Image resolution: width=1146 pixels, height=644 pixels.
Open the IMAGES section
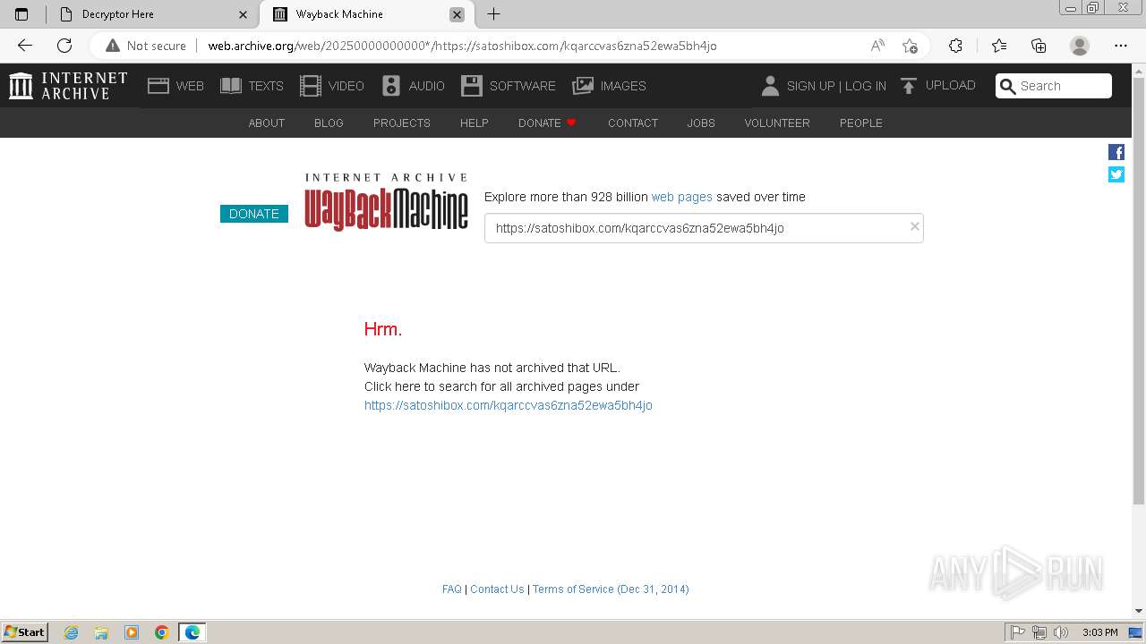pos(609,86)
